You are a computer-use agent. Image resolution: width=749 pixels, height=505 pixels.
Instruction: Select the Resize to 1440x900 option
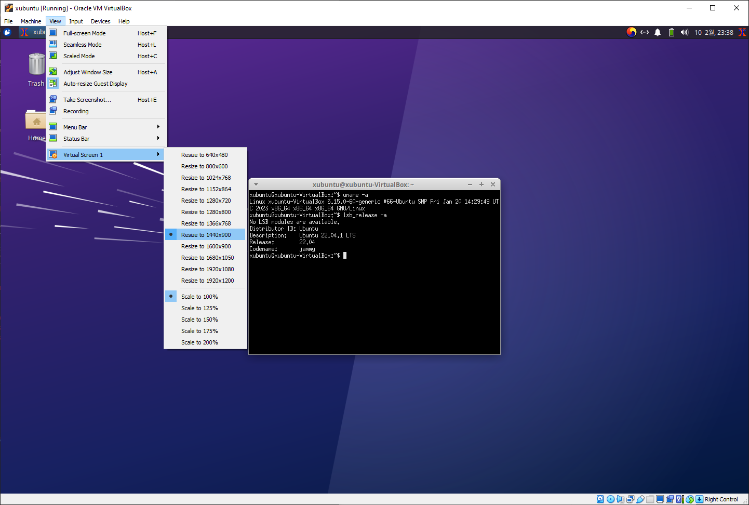pyautogui.click(x=205, y=235)
